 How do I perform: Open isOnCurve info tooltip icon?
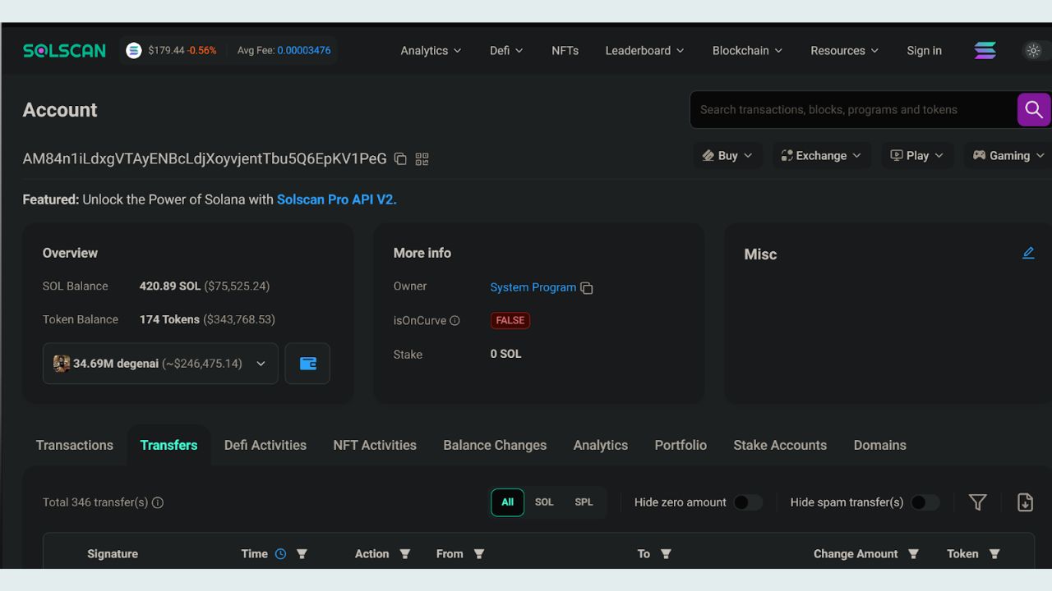tap(454, 321)
